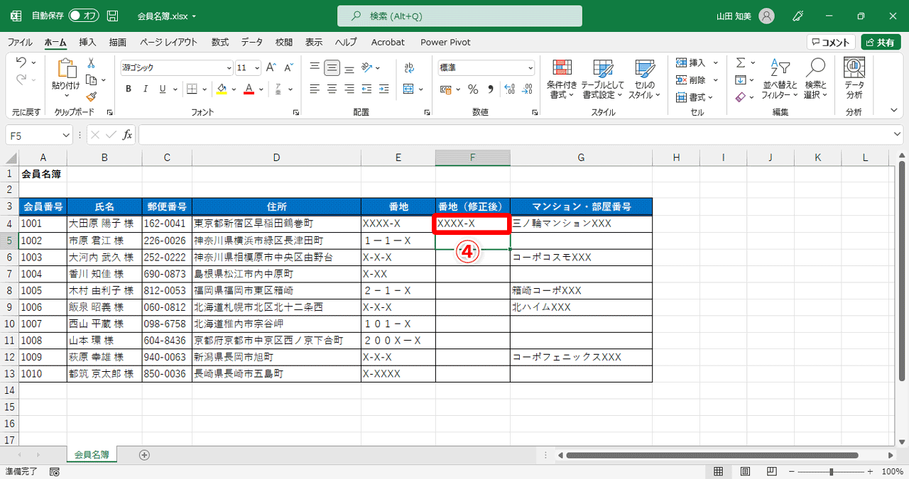Click the 共有 button
This screenshot has width=909, height=479.
pos(881,41)
